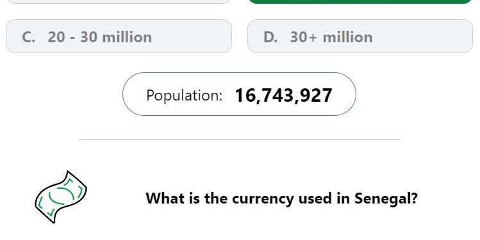Image resolution: width=480 pixels, height=240 pixels.
Task: Click the green highlighted answer bar
Action: [x=360, y=1]
